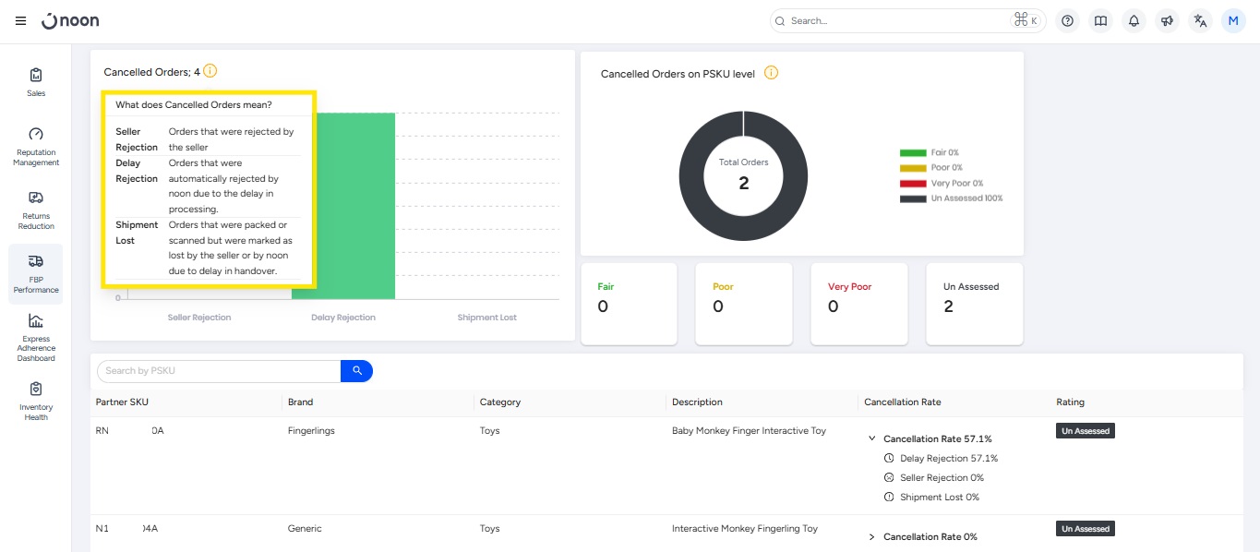Click the blue PSKU search button
This screenshot has width=1260, height=552.
coord(356,371)
